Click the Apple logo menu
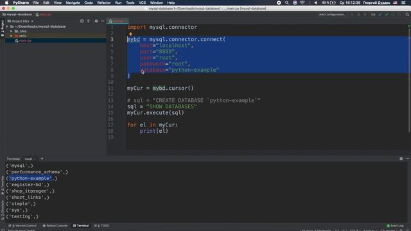The width and height of the screenshot is (411, 231). [6, 3]
